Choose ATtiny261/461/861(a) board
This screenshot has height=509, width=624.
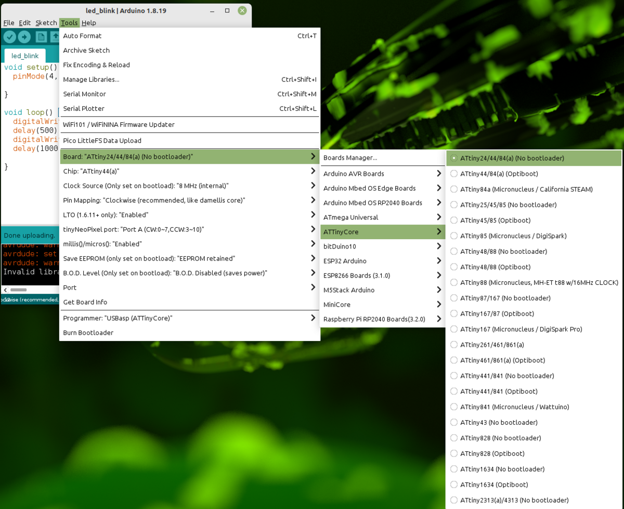(x=534, y=345)
